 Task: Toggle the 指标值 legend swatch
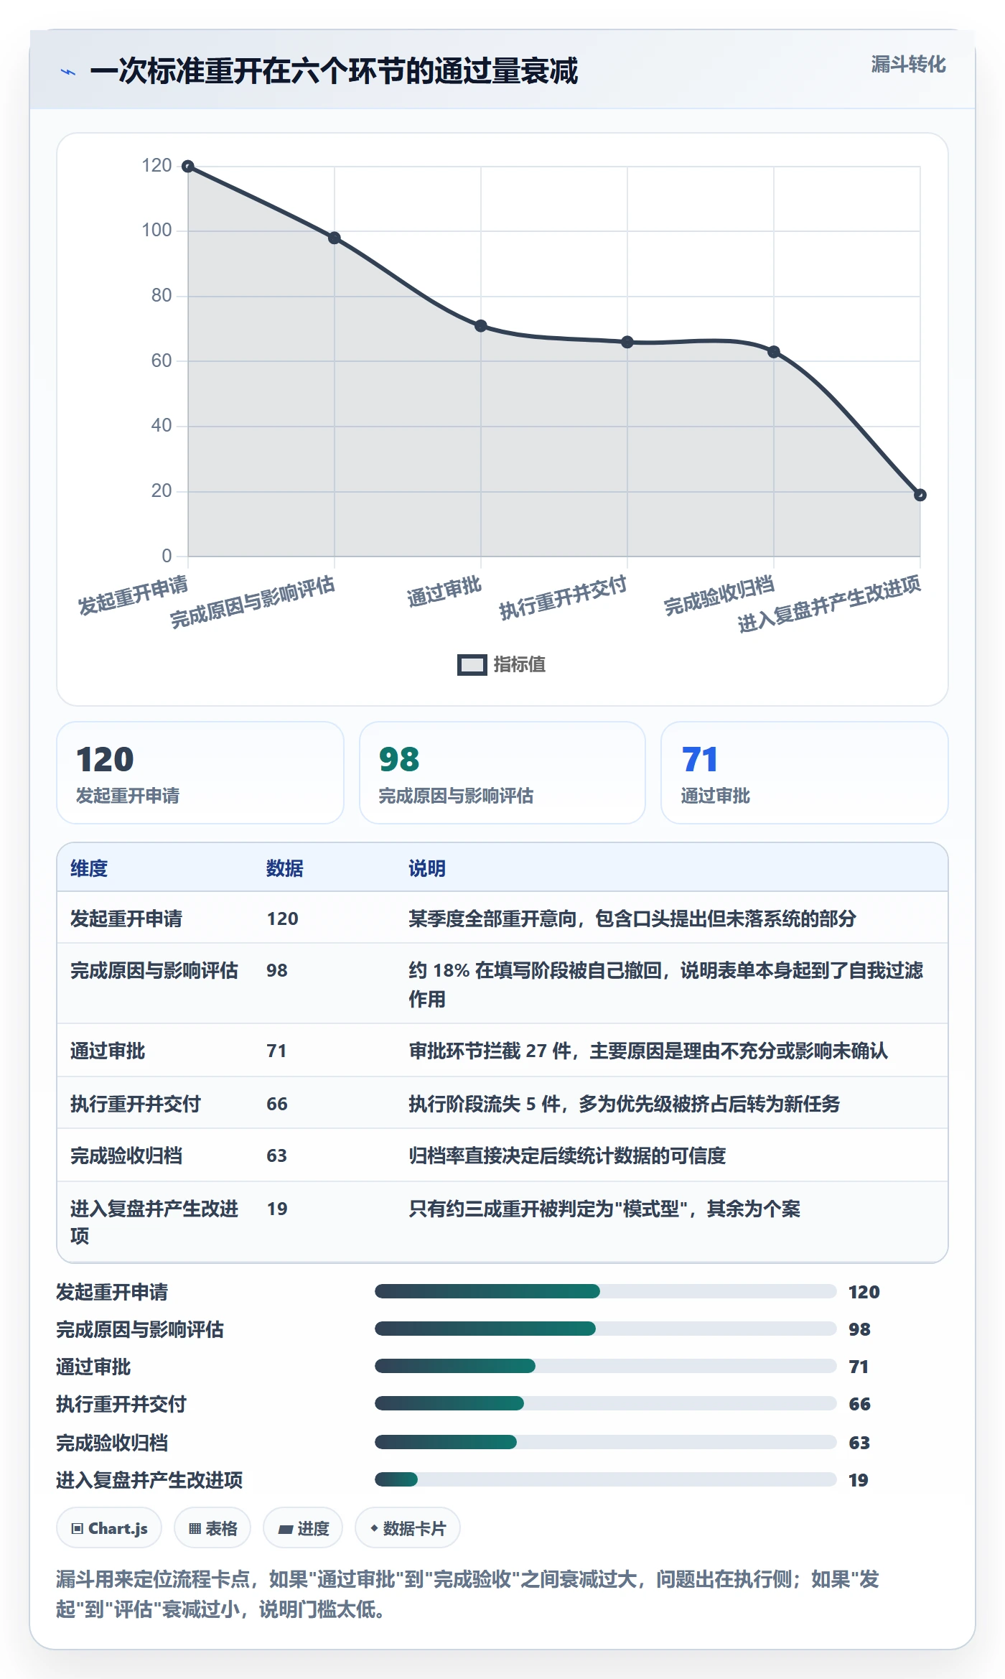[x=472, y=665]
